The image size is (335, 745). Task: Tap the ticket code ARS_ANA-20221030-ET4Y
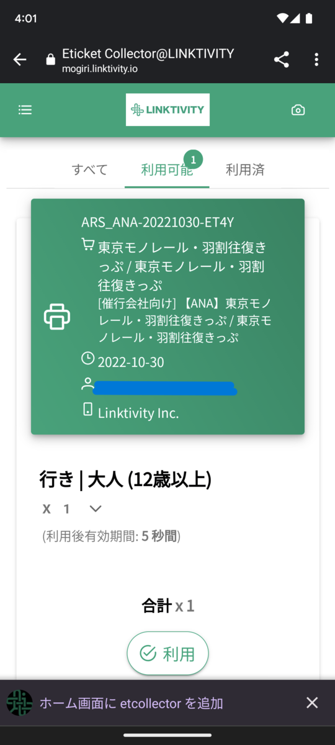[x=158, y=222]
